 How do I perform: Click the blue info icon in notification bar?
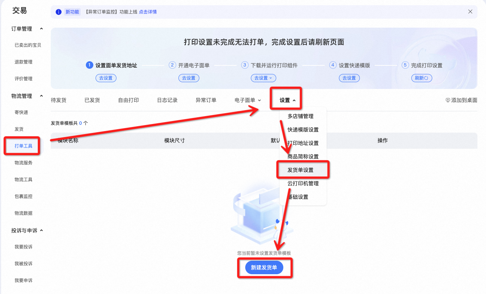(59, 12)
